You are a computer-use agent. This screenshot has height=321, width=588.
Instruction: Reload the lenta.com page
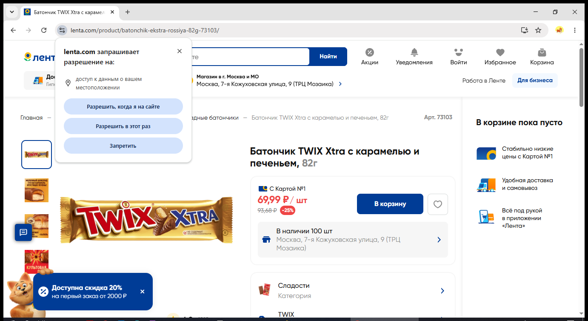44,30
